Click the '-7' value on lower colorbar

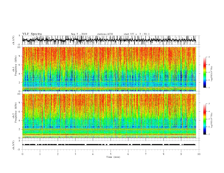208,135
